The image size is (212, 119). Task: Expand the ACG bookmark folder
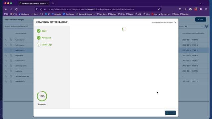click(x=138, y=14)
